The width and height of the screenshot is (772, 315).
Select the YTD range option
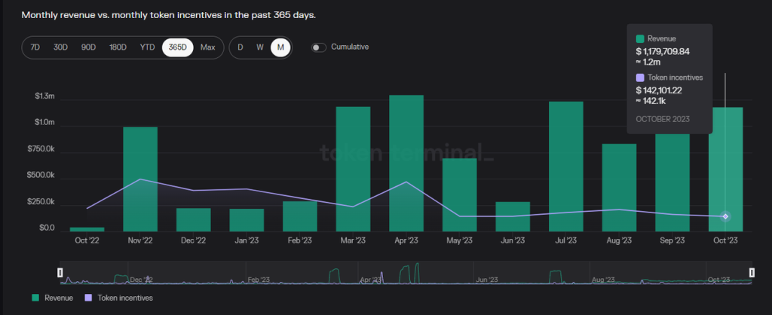(147, 47)
